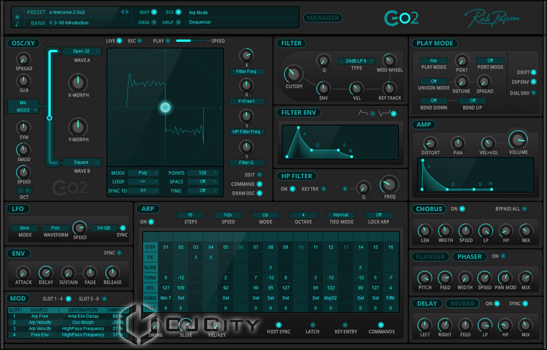Select mod SLOT 1-4 view

click(68, 299)
